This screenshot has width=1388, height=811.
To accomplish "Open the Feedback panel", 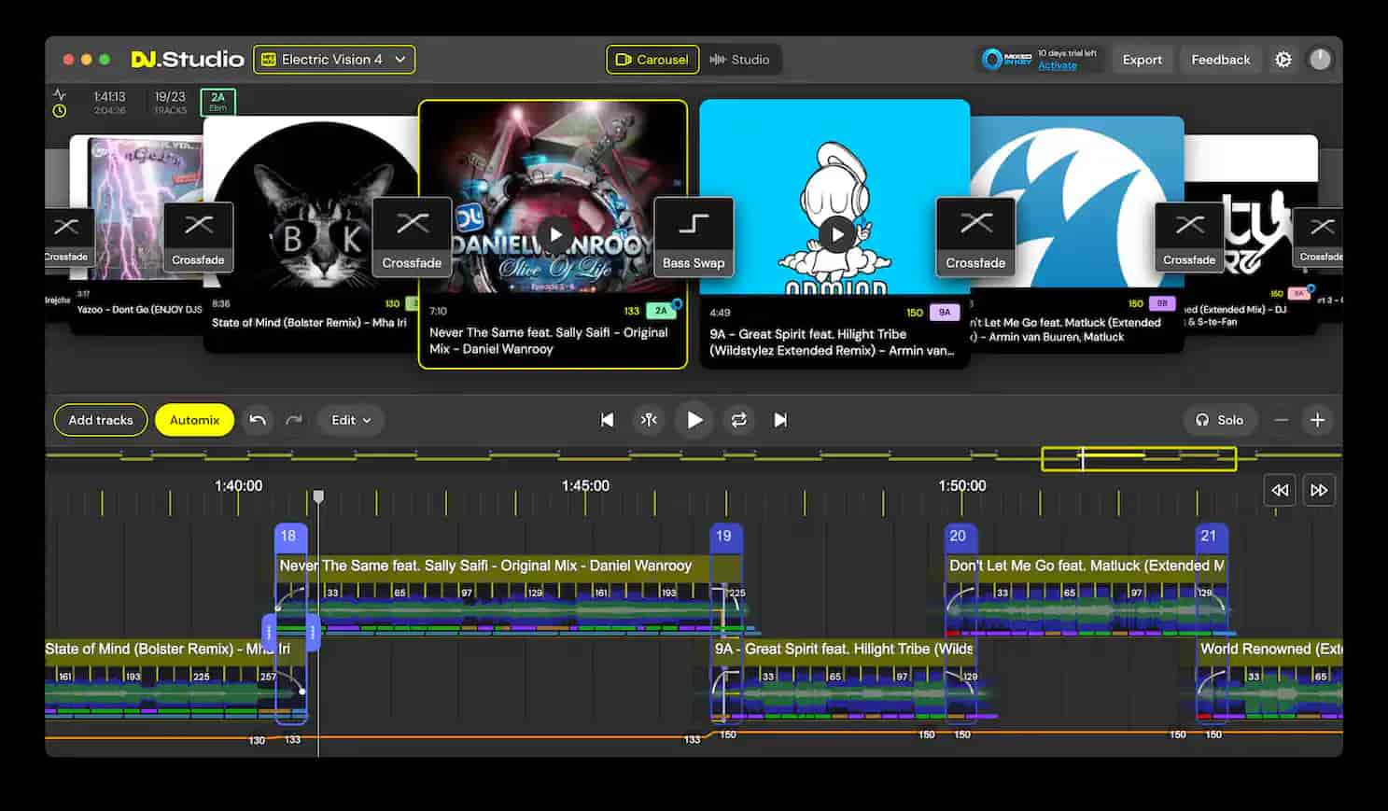I will click(x=1220, y=59).
